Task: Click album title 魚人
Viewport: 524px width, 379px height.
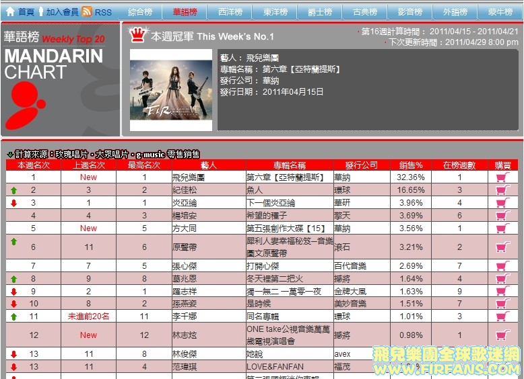Action: (255, 190)
